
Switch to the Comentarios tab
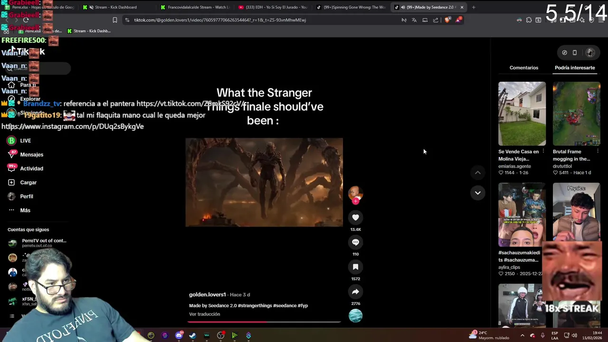click(524, 68)
